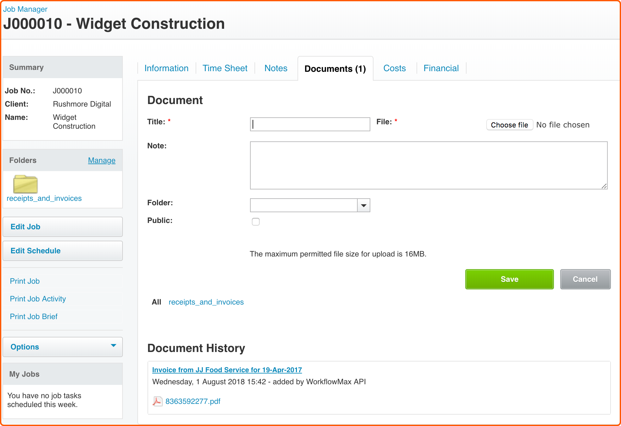Go to the Notes tab
The height and width of the screenshot is (426, 621).
click(276, 68)
